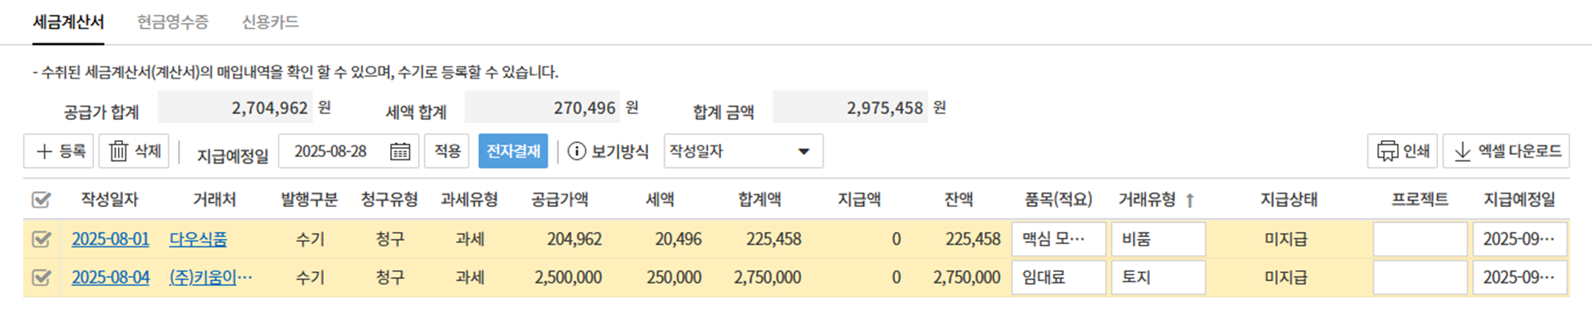Open the 다우식품 vendor link
Viewport: 1592px width, 310px height.
pos(198,239)
